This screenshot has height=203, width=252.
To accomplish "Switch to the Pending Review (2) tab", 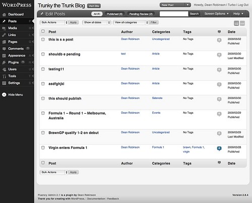I will tap(141, 14).
